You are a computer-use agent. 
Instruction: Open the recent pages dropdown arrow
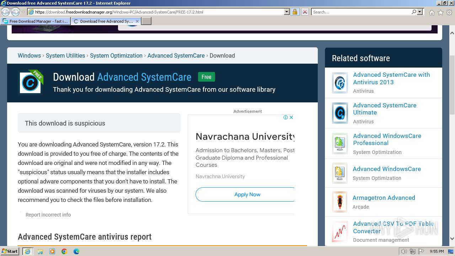tap(23, 12)
